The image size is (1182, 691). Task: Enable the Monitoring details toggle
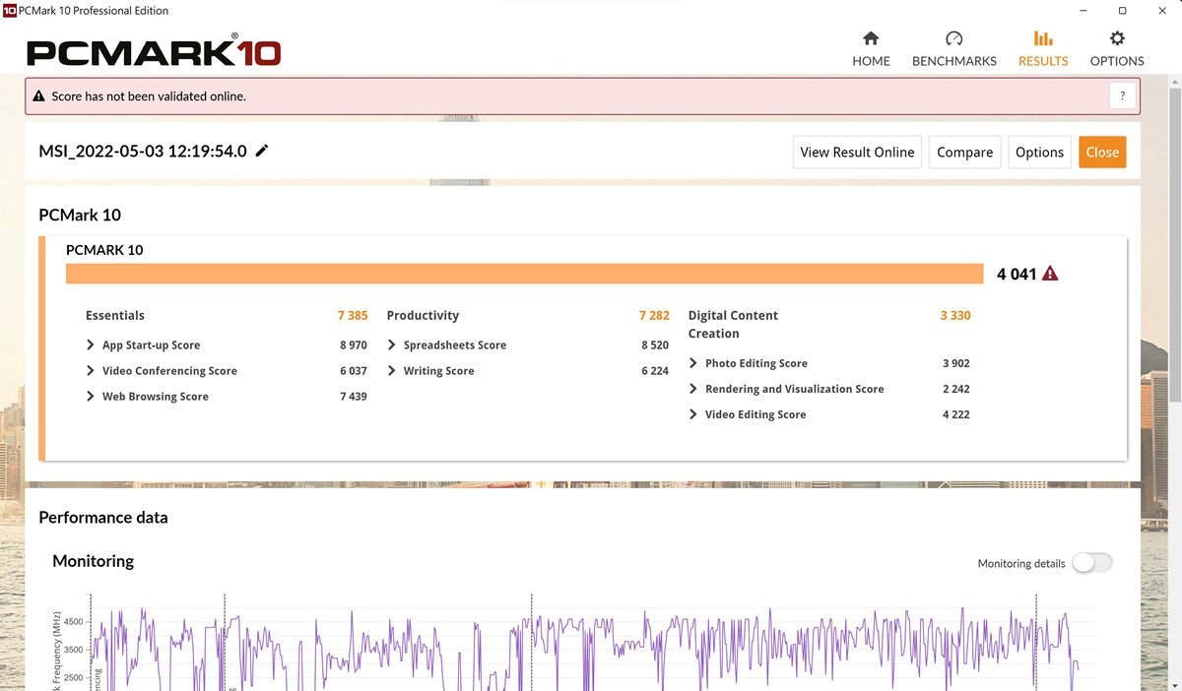click(1091, 563)
